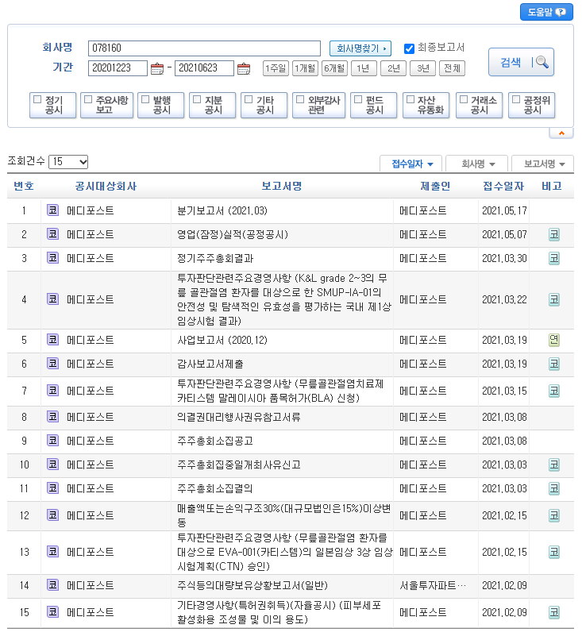Set period to 3년
This screenshot has height=636, width=582.
pyautogui.click(x=422, y=68)
